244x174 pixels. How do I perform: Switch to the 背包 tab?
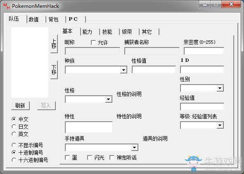point(56,19)
